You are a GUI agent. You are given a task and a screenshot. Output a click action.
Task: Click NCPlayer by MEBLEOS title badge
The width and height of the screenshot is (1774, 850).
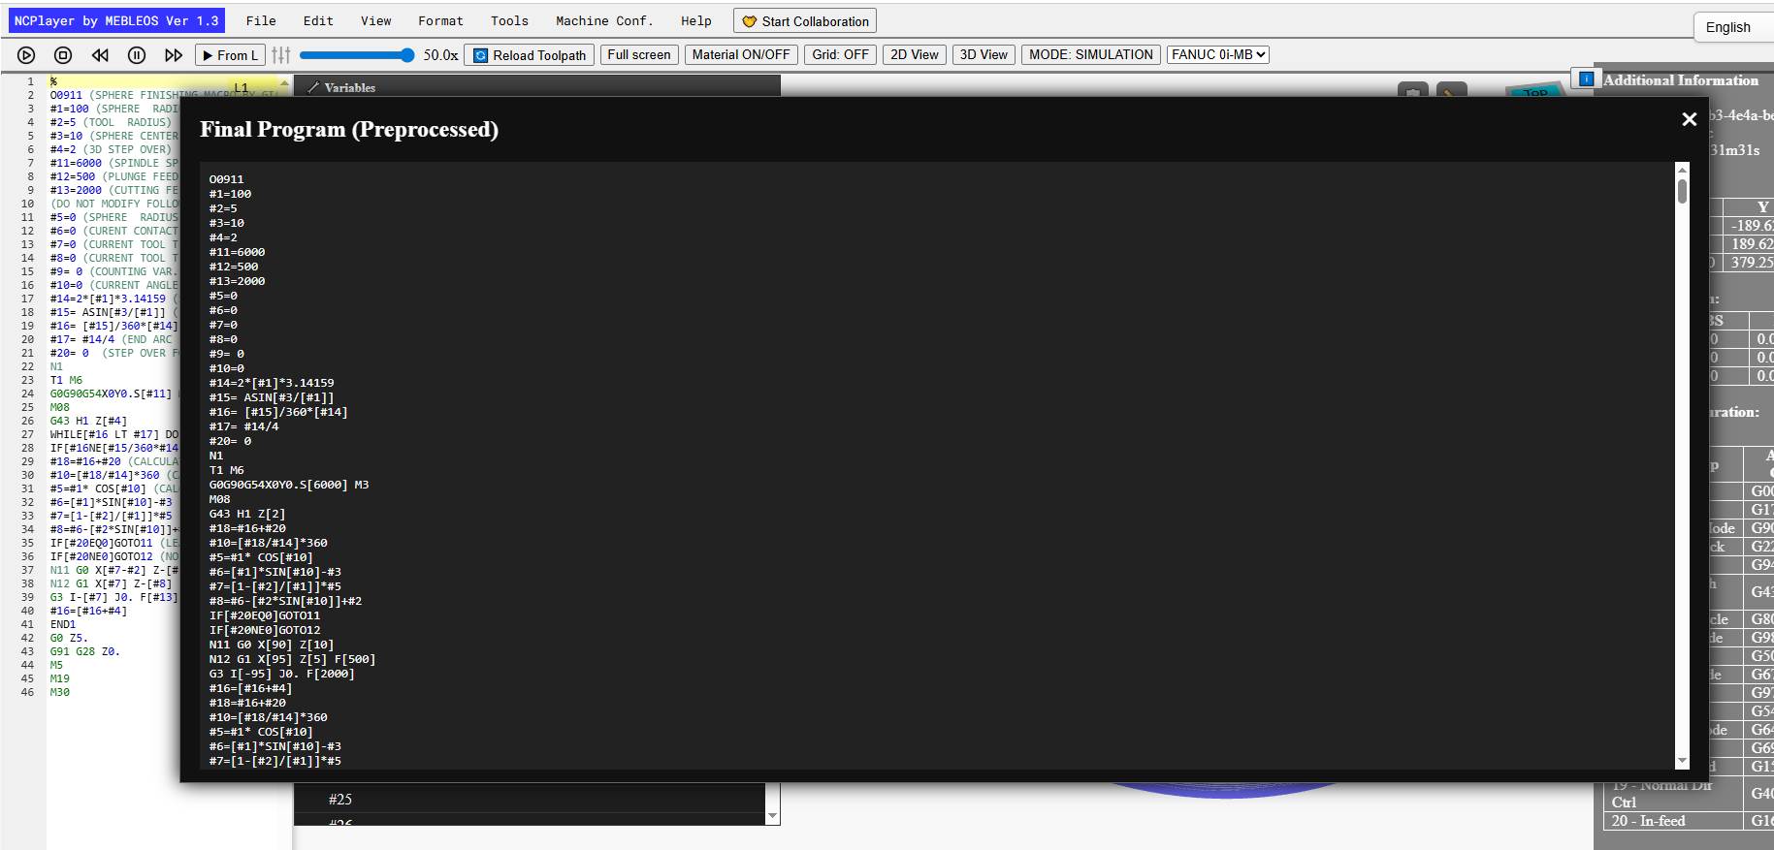point(116,20)
